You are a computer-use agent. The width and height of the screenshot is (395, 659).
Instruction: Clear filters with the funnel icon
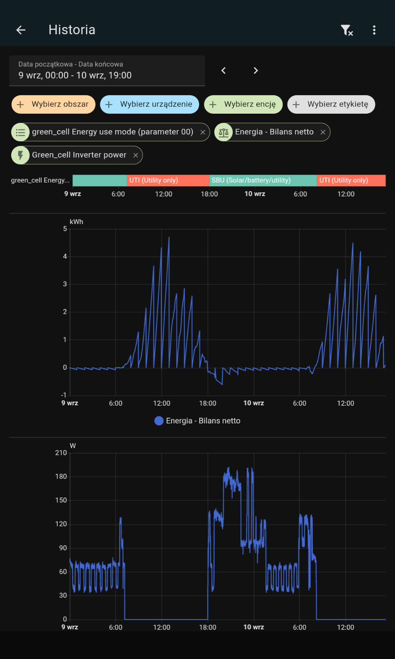click(347, 30)
